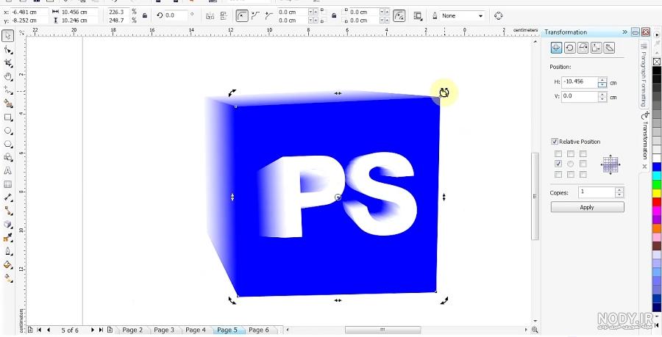Choose the Round corner style
662x337 pixels.
point(242,16)
